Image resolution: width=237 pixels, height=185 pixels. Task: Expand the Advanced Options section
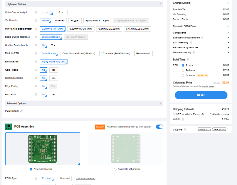[x=160, y=103]
